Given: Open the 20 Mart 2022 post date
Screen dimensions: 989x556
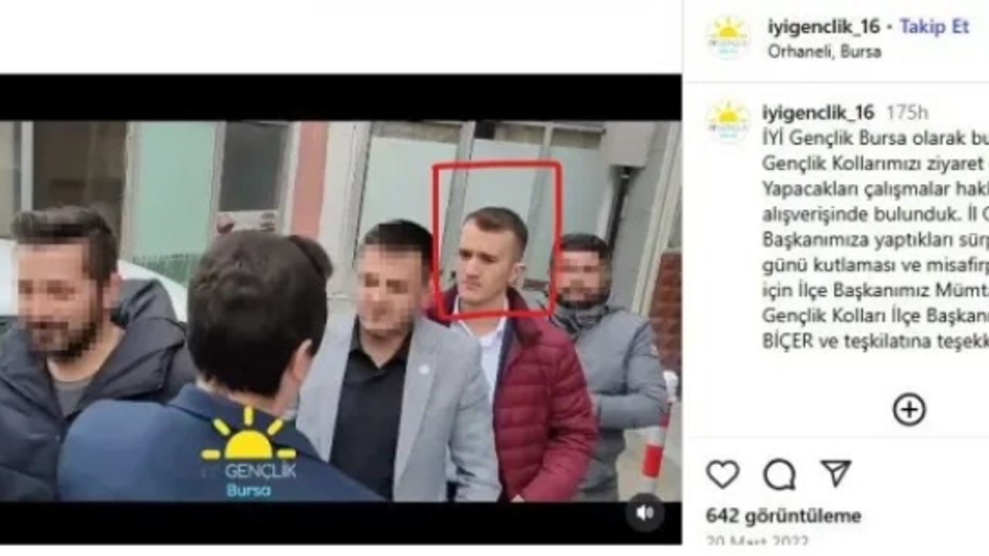Looking at the screenshot, I should pos(758,541).
